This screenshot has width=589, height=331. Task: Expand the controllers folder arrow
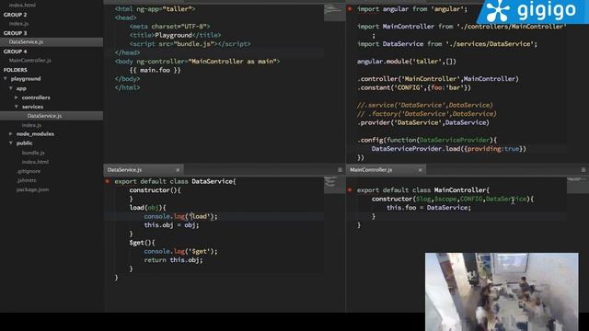17,97
